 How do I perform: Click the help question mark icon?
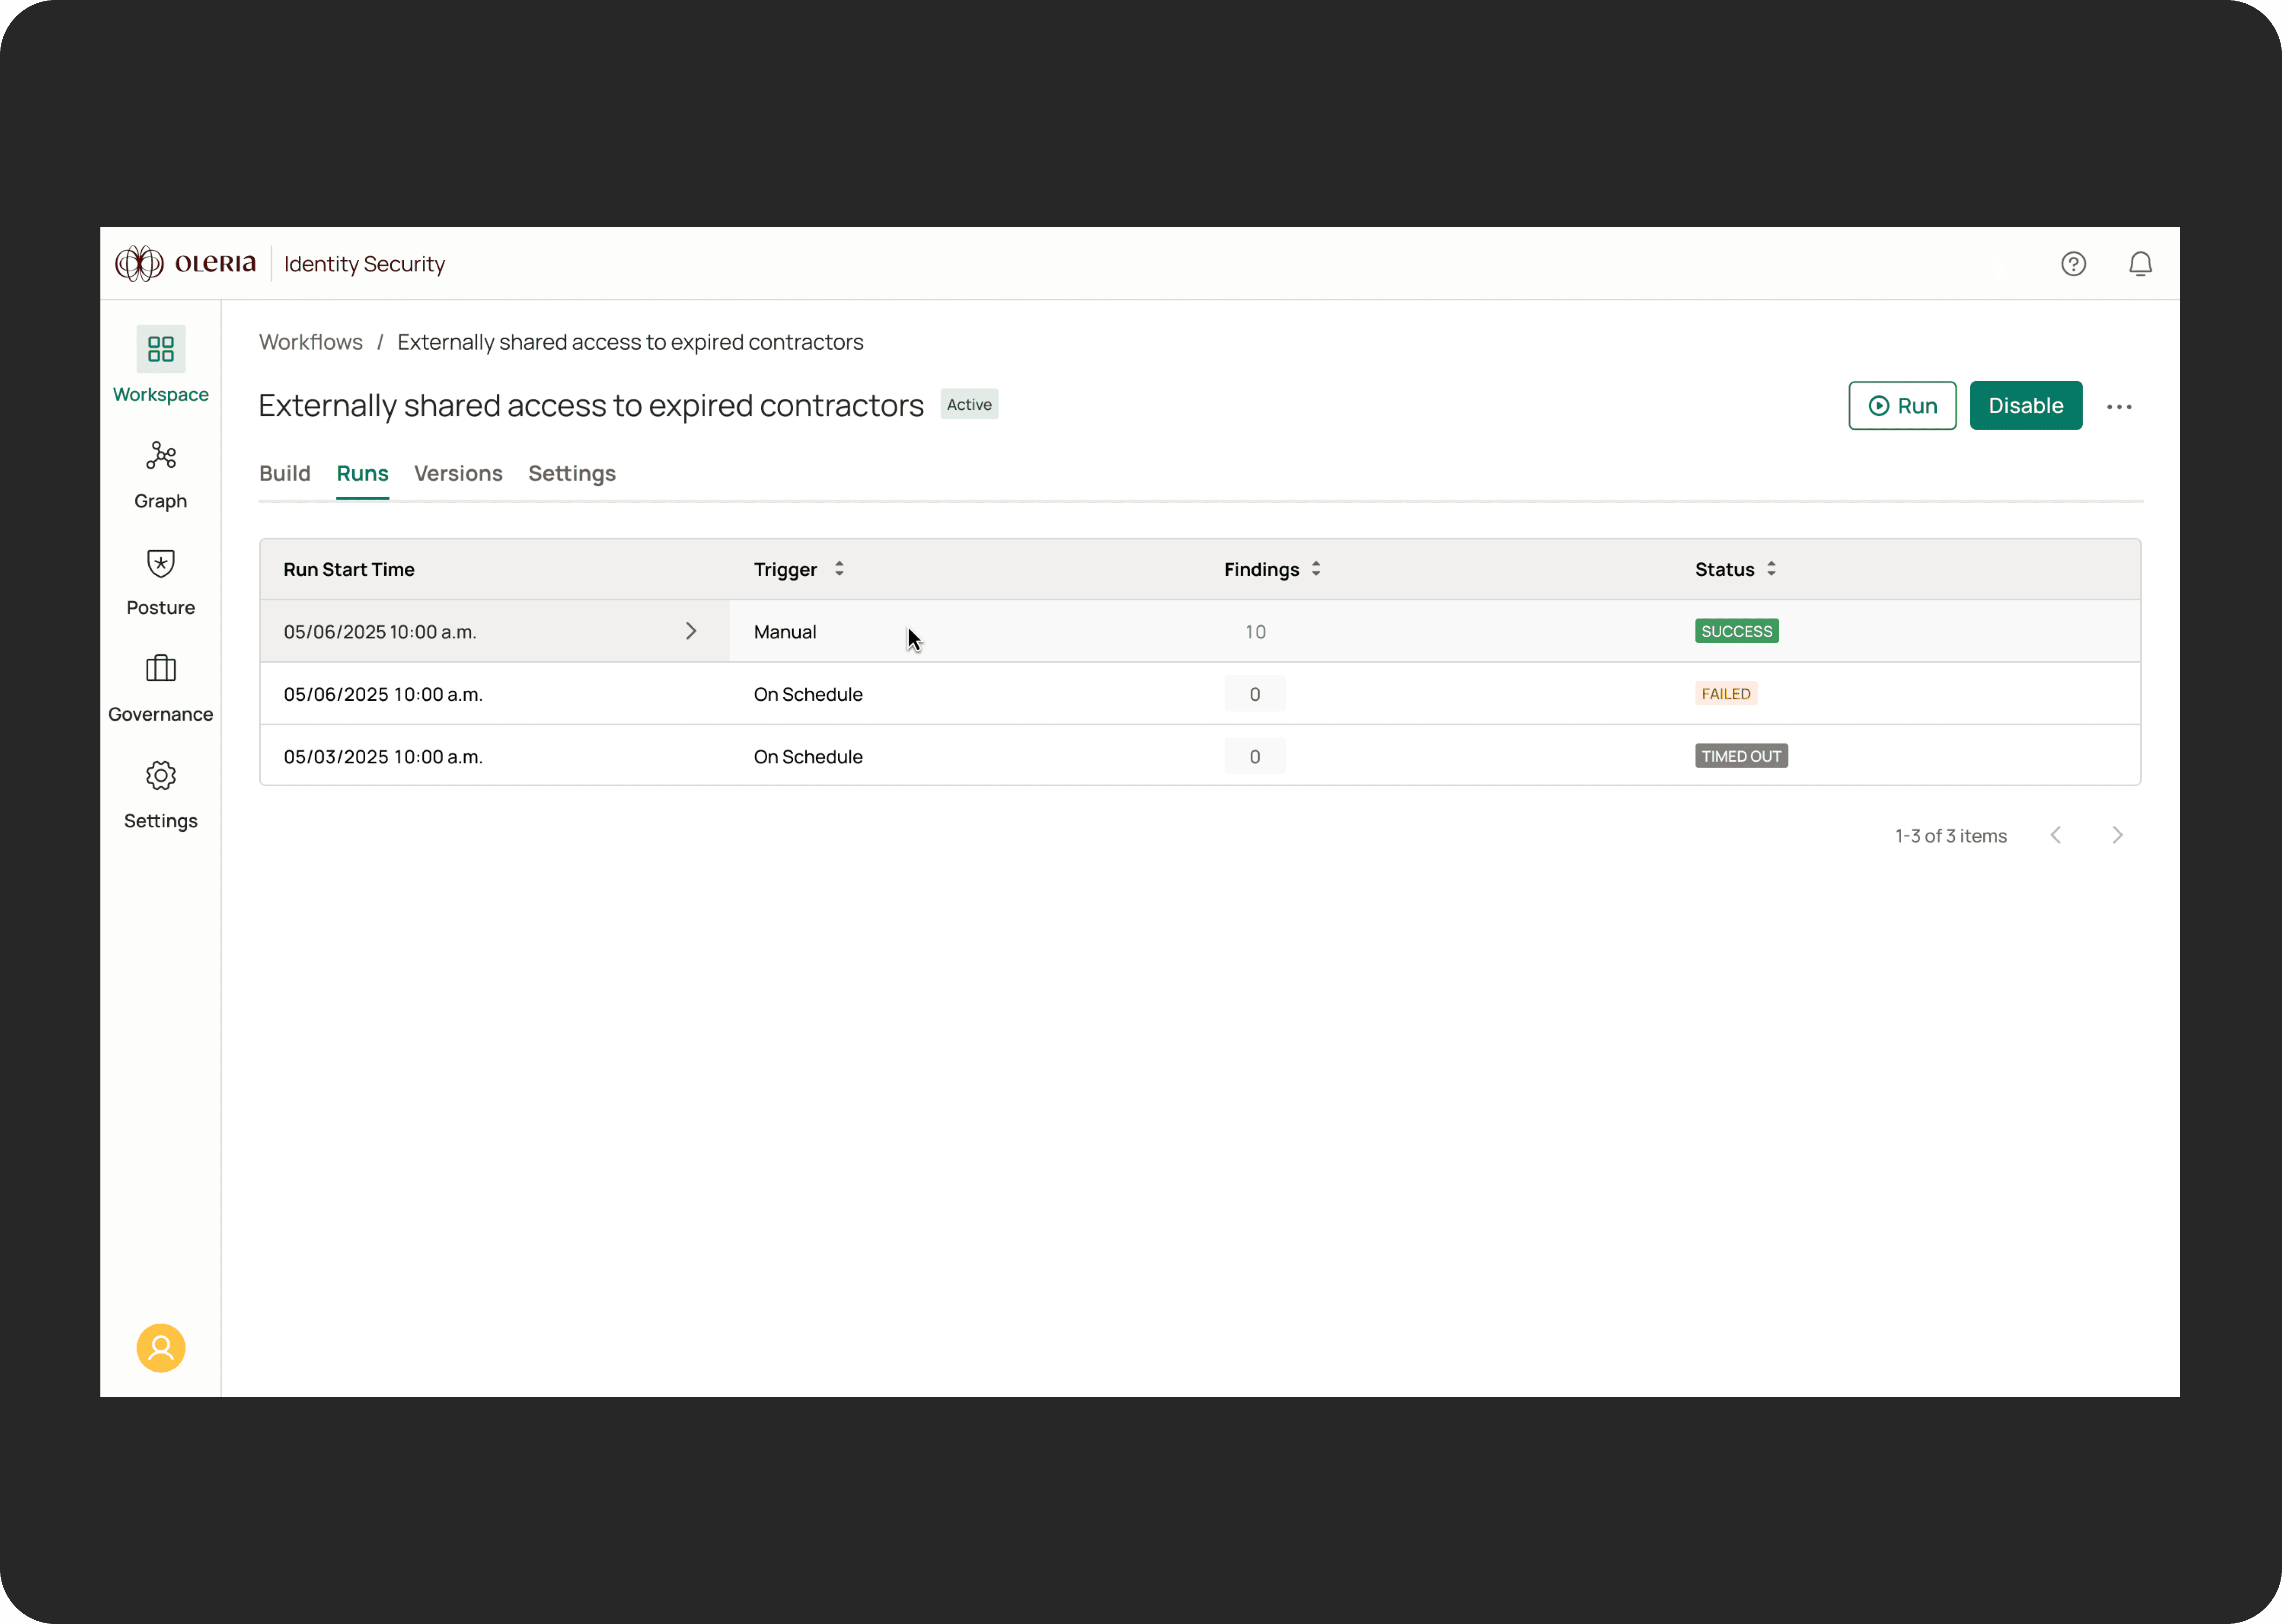(x=2073, y=264)
